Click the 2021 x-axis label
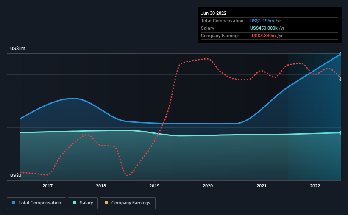 pyautogui.click(x=262, y=186)
